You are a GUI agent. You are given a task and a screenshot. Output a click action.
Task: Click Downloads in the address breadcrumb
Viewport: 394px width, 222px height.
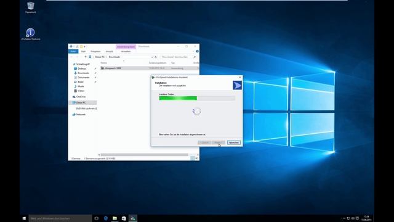tap(115, 57)
